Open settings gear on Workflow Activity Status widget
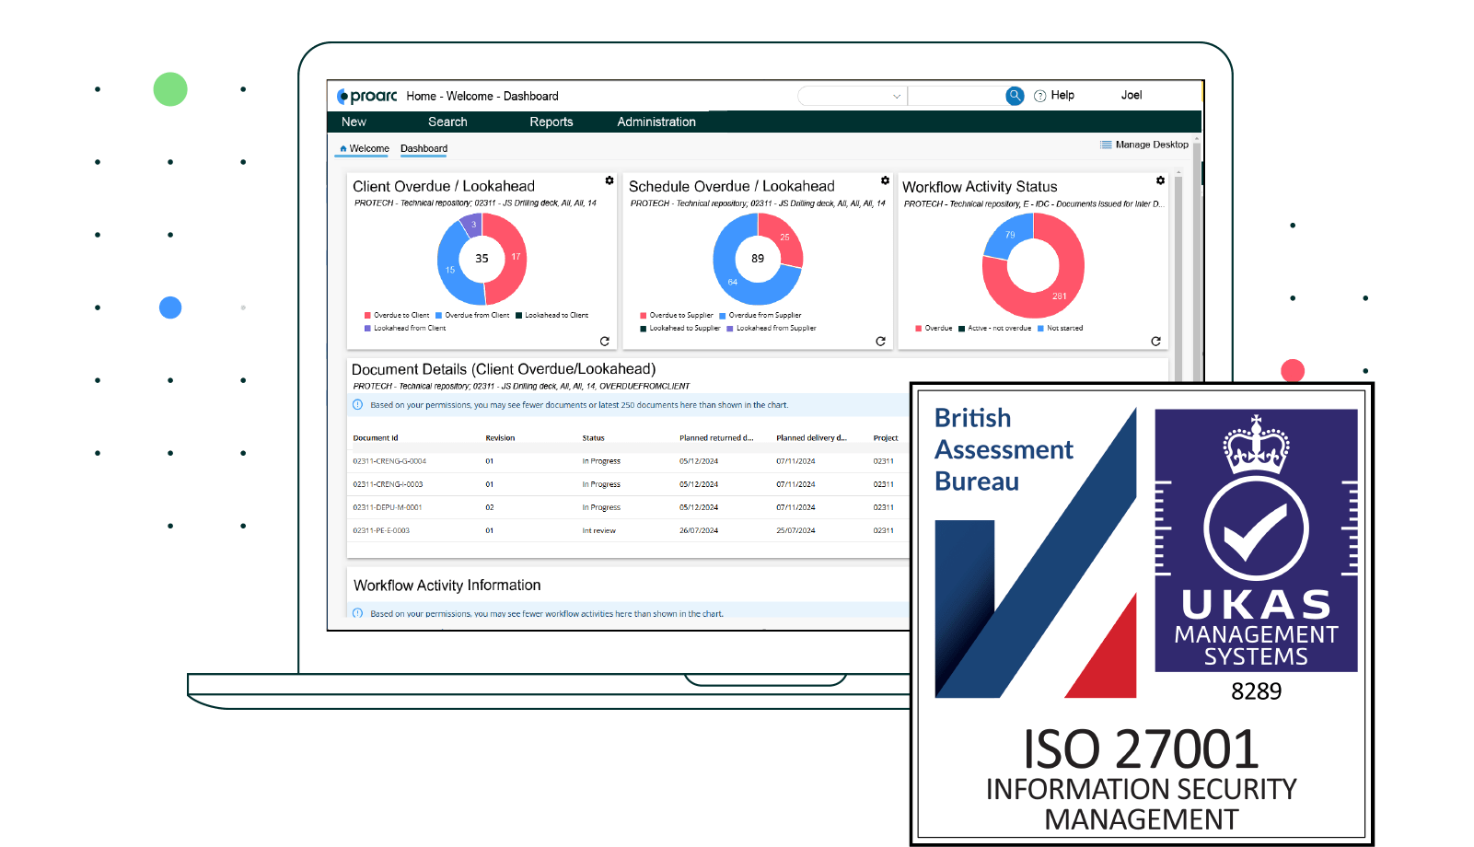Screen dimensions: 1474x847 [1159, 180]
